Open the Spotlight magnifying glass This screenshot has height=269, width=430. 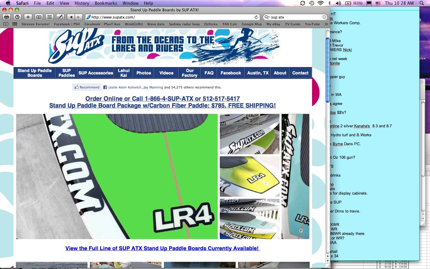click(422, 3)
